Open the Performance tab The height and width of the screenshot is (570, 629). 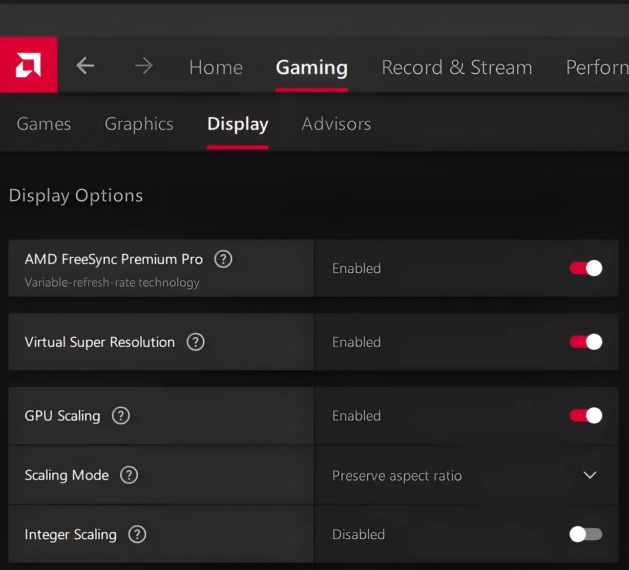(597, 68)
